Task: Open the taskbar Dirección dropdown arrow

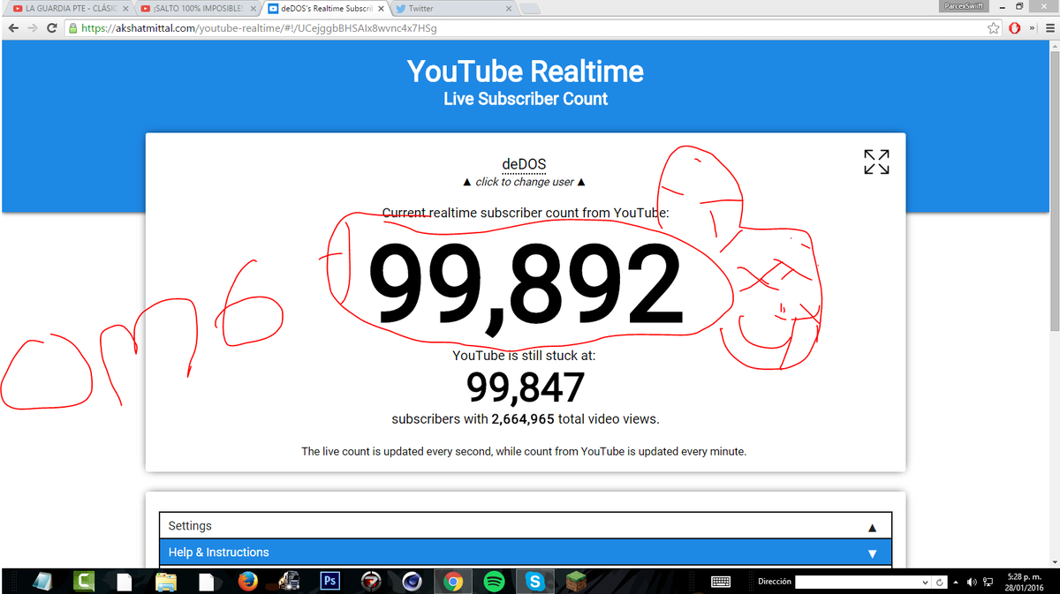Action: 925,583
